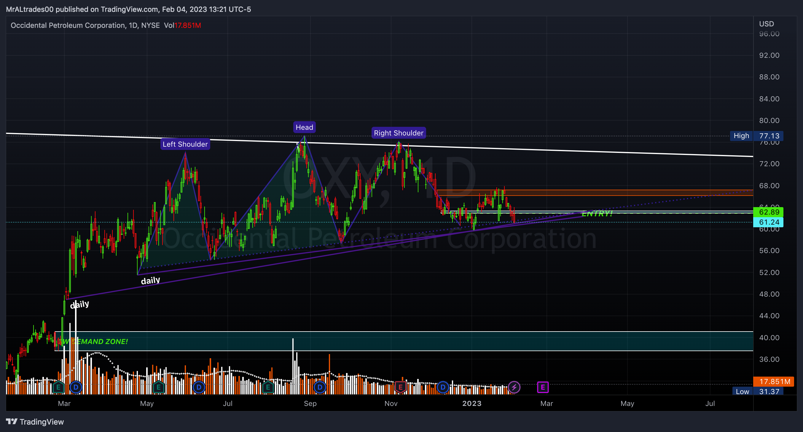Click the 2023 time axis label
Viewport: 803px width, 432px height.
coord(472,404)
